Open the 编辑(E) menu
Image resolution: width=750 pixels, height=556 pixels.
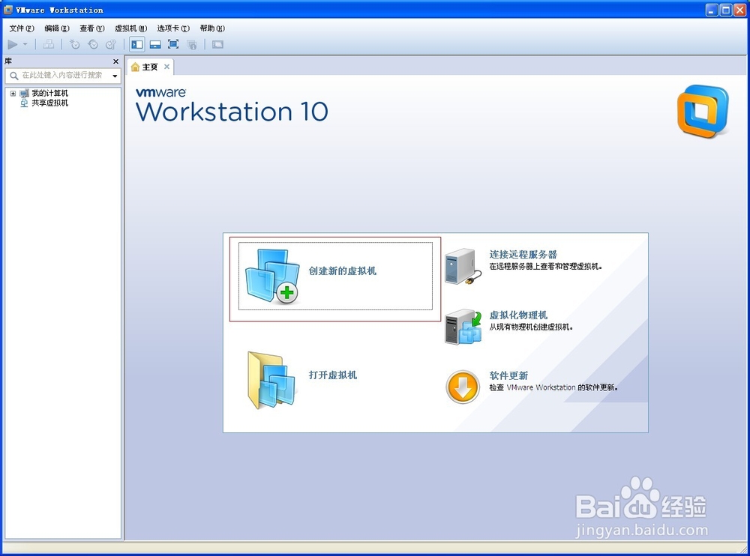[x=57, y=28]
